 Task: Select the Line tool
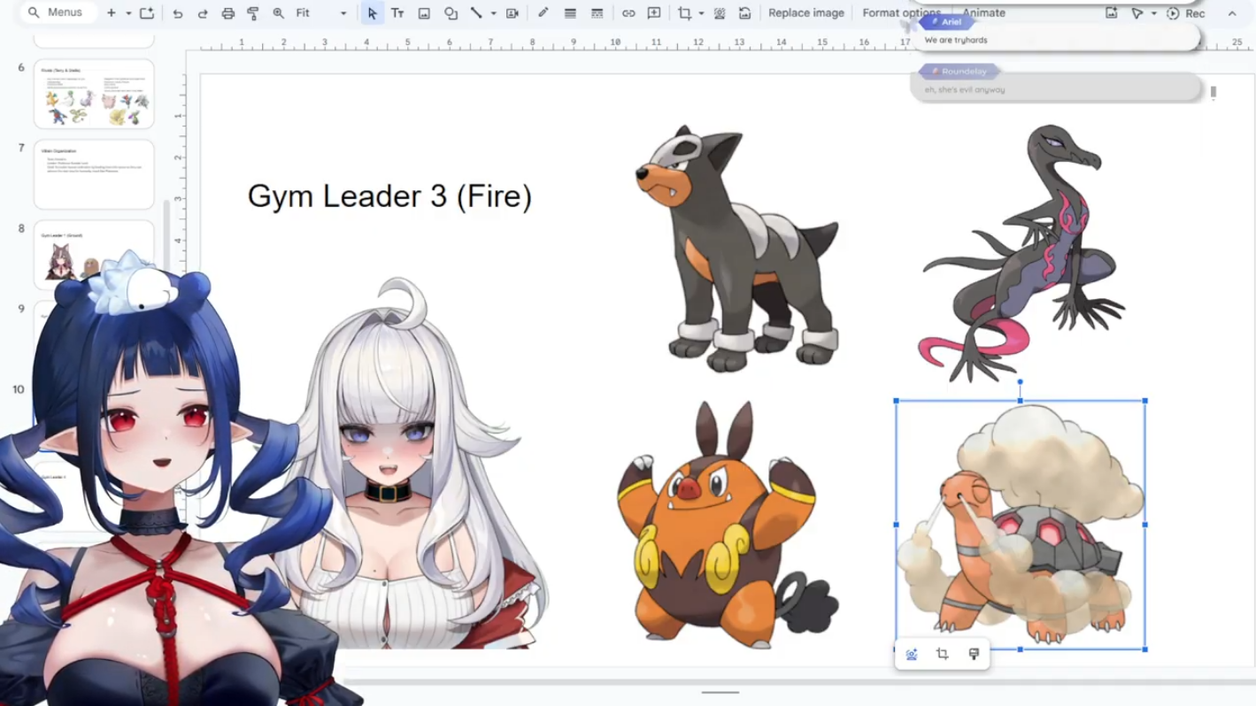[476, 13]
